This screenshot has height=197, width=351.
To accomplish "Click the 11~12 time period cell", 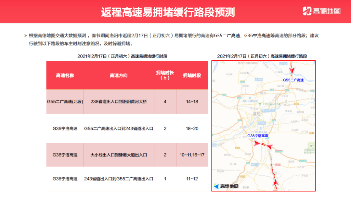I will coord(192,179).
